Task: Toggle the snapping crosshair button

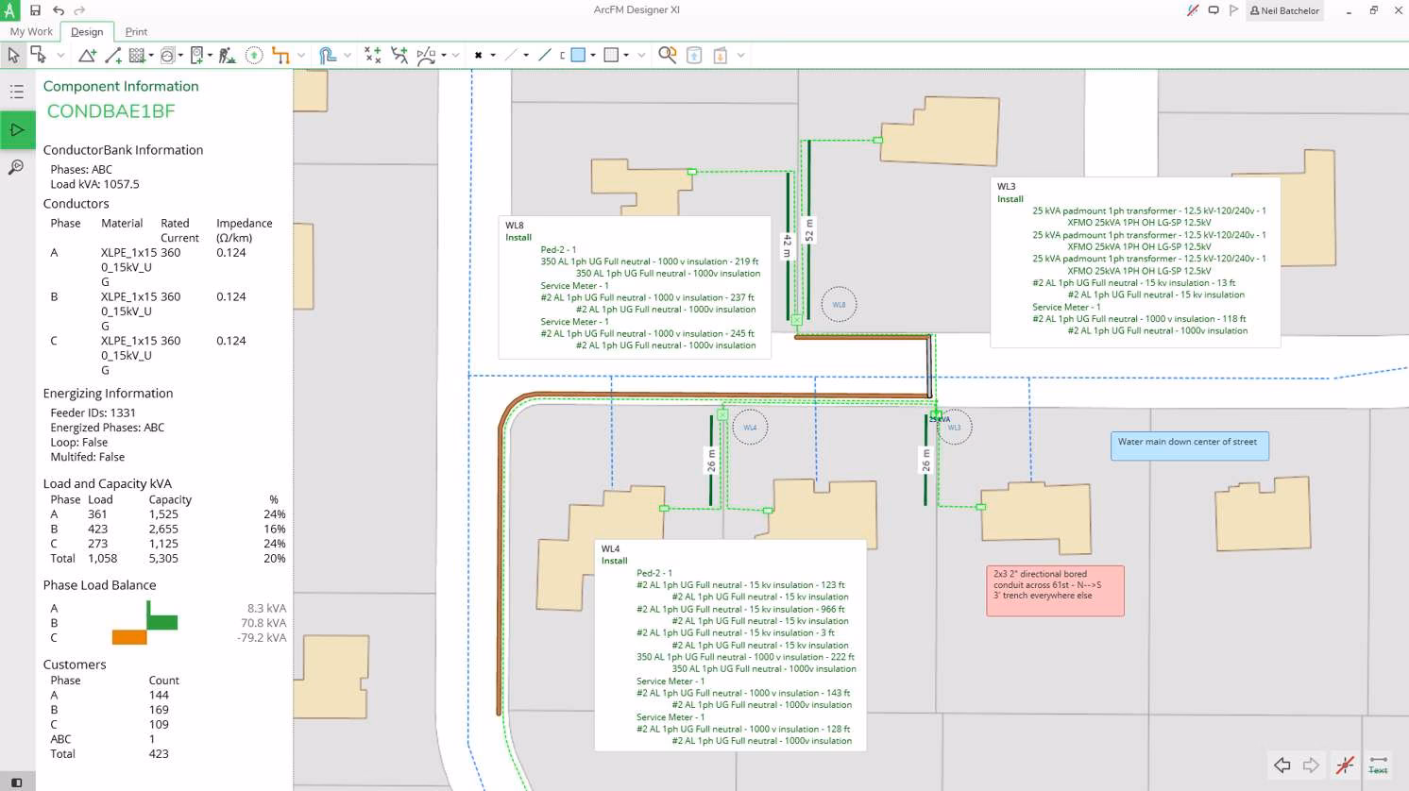Action: coord(1345,765)
